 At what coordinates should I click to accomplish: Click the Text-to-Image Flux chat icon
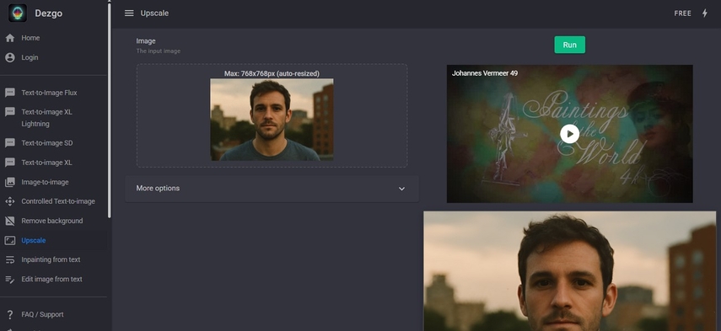pos(10,93)
